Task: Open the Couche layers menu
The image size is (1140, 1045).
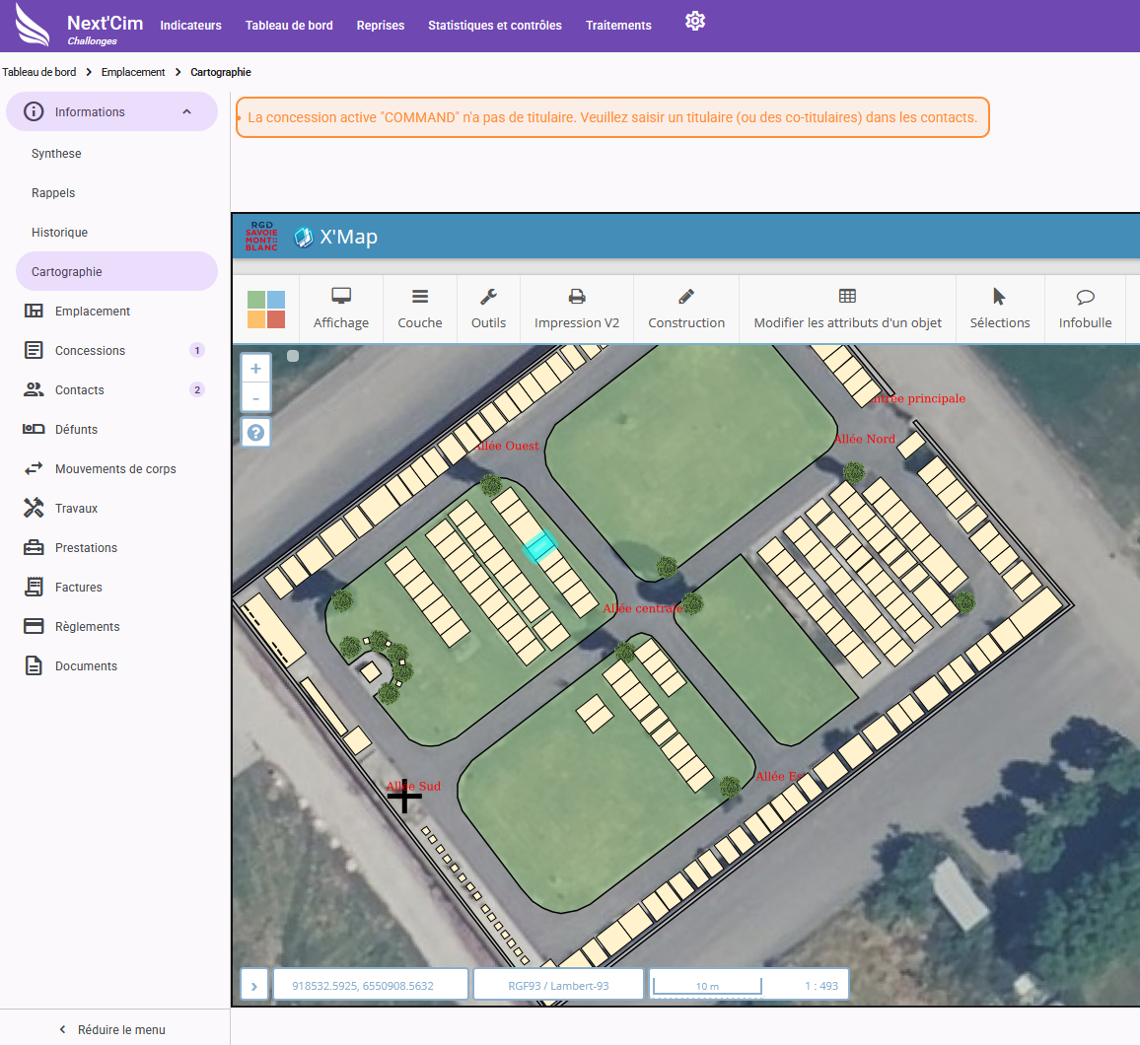Action: 420,309
